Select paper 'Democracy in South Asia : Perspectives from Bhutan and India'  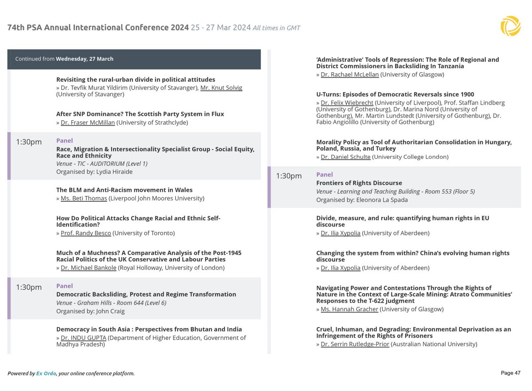click(149, 329)
